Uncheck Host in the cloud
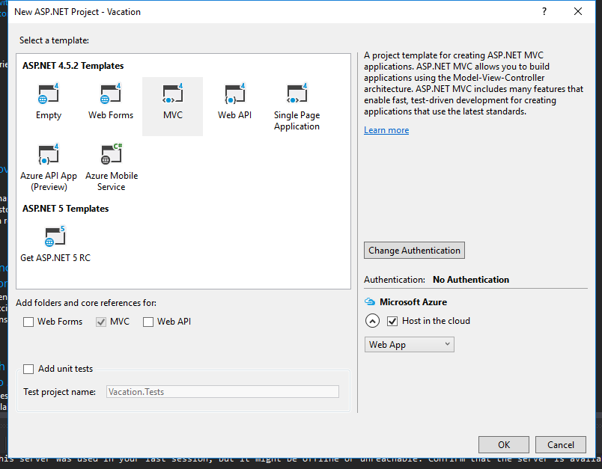This screenshot has width=602, height=469. [392, 321]
